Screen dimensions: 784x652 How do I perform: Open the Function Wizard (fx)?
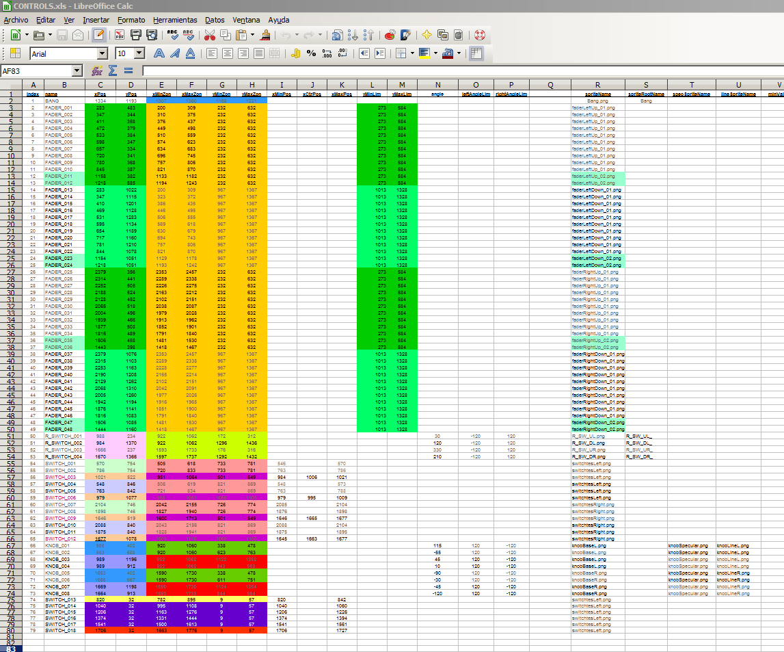pyautogui.click(x=97, y=70)
